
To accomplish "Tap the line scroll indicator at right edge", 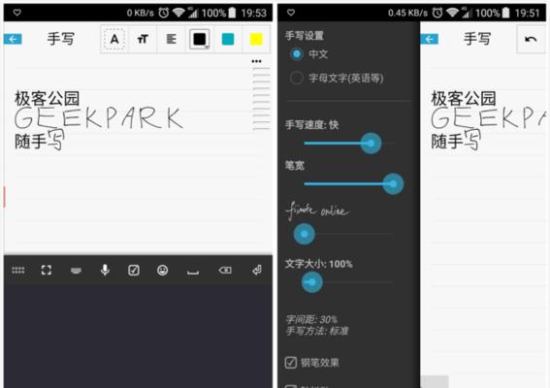I will tap(261, 99).
